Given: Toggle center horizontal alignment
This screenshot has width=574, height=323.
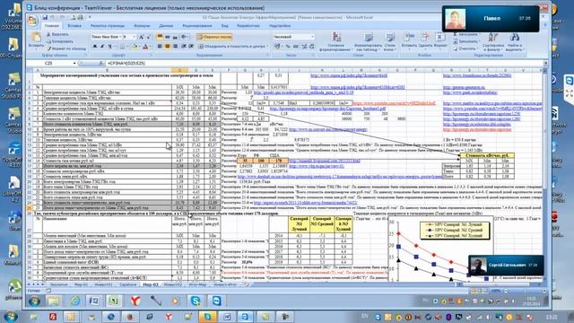Looking at the screenshot, I should click(168, 47).
